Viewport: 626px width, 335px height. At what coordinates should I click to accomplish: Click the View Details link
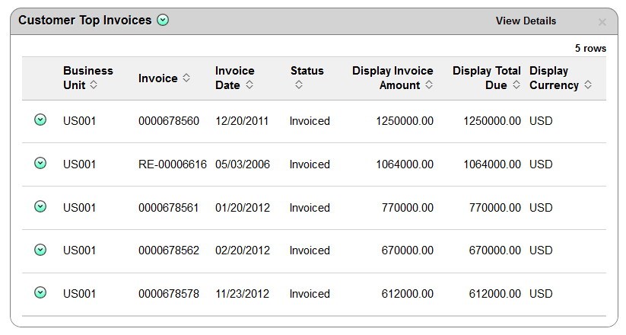(x=526, y=21)
